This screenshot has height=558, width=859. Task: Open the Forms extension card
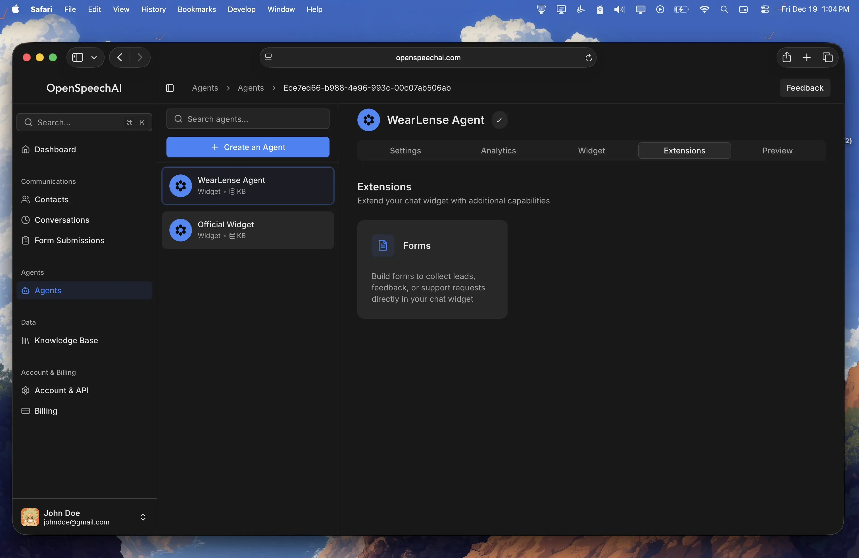coord(432,269)
